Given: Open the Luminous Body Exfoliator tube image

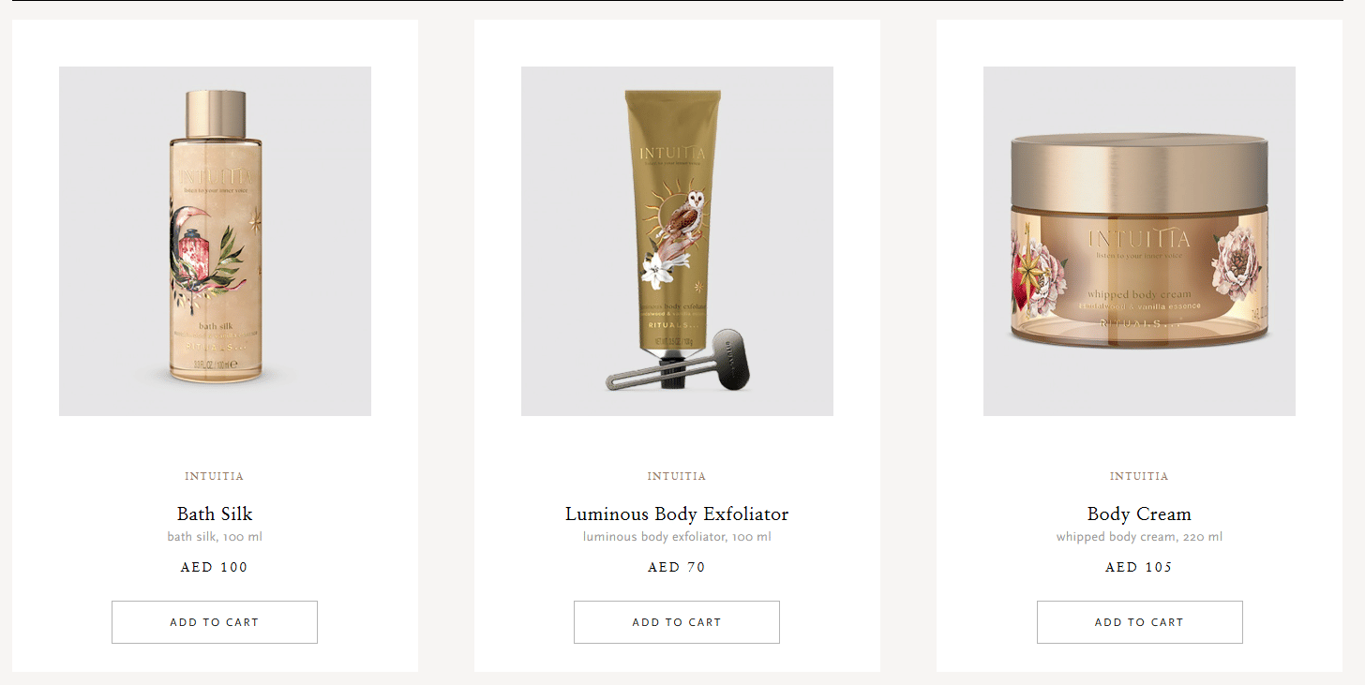Looking at the screenshot, I should point(677,241).
